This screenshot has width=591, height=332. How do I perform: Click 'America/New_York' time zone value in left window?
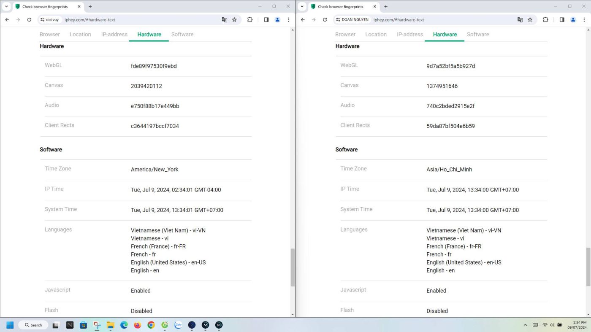click(x=155, y=170)
